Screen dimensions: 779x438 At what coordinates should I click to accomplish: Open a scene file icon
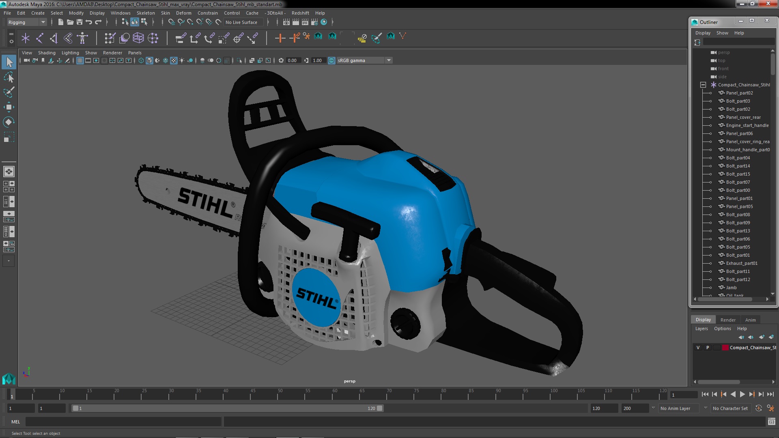point(70,22)
